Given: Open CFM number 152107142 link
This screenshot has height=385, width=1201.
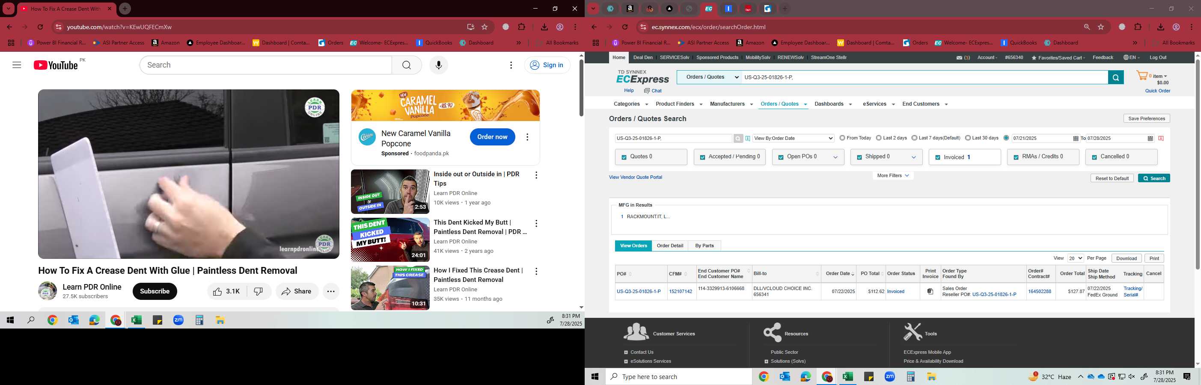Looking at the screenshot, I should pyautogui.click(x=680, y=292).
